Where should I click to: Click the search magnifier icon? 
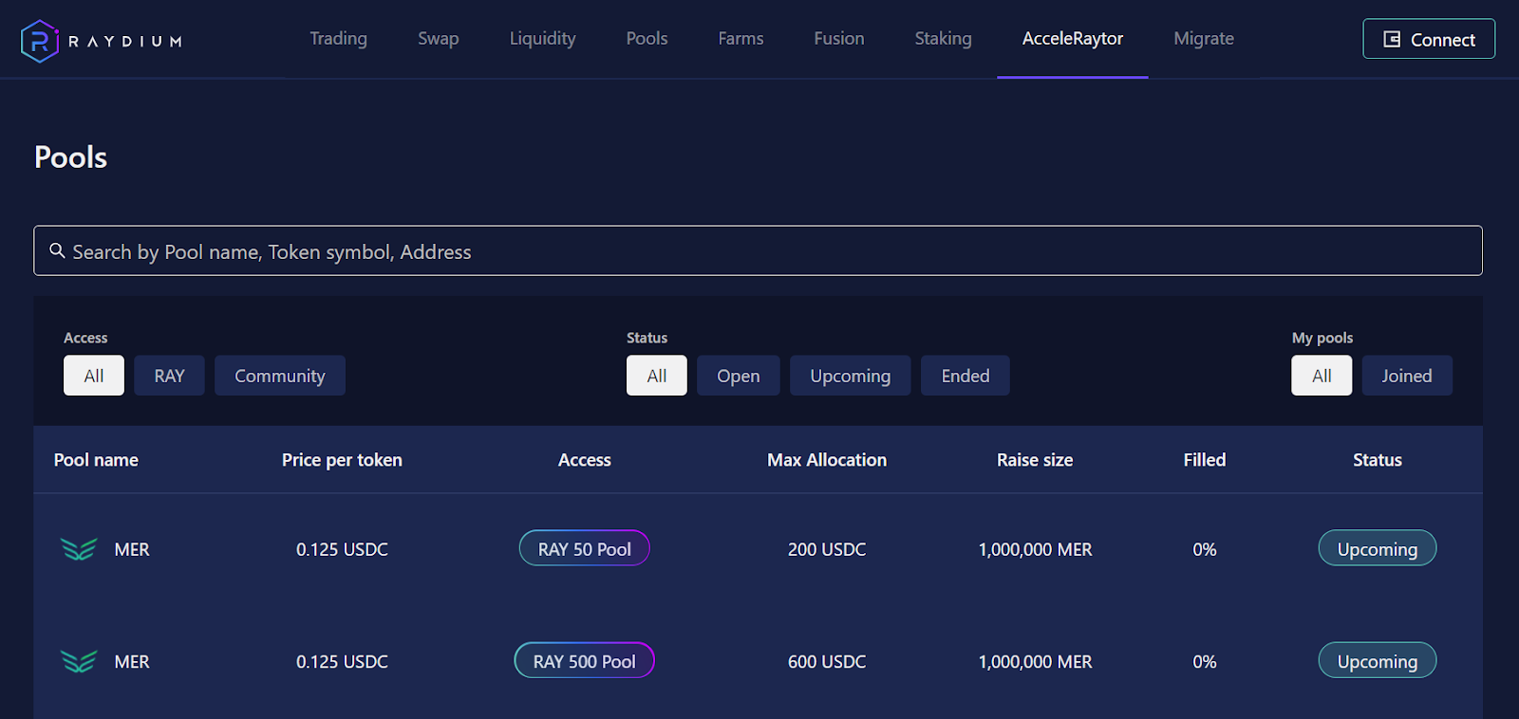(x=57, y=250)
